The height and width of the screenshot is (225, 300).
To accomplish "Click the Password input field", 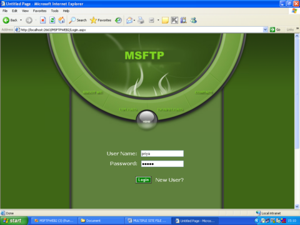I will [162, 164].
